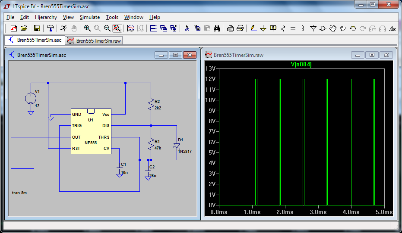The image size is (402, 233).
Task: Open the Tools menu
Action: pos(112,17)
